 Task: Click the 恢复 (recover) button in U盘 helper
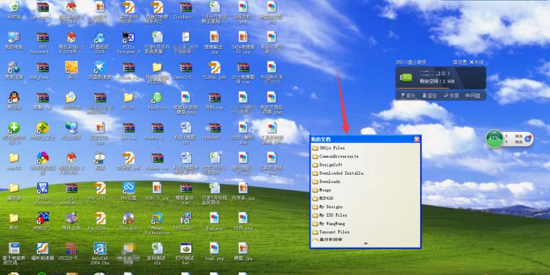[x=451, y=96]
